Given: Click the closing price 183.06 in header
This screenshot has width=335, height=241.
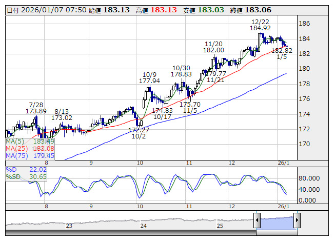Looking at the screenshot, I should coord(258,10).
